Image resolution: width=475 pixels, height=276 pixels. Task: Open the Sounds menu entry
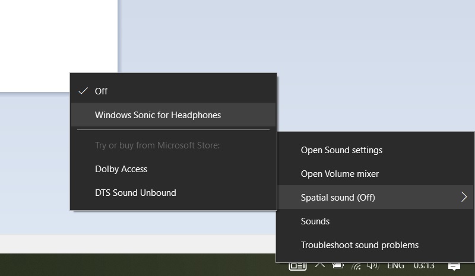(x=315, y=221)
